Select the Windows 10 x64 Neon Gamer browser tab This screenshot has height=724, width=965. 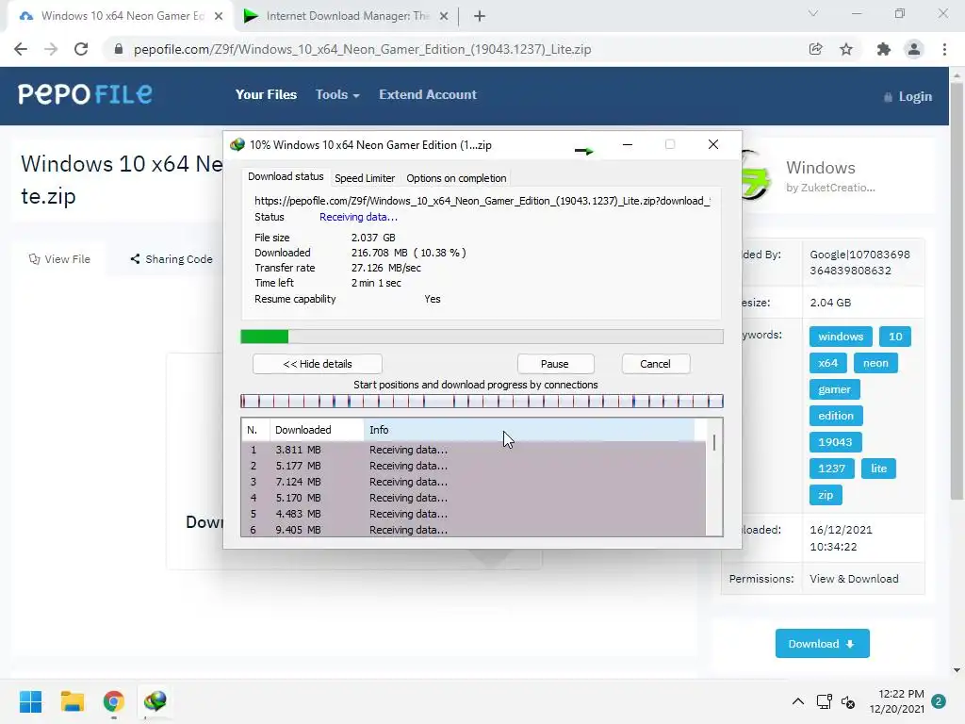click(122, 17)
